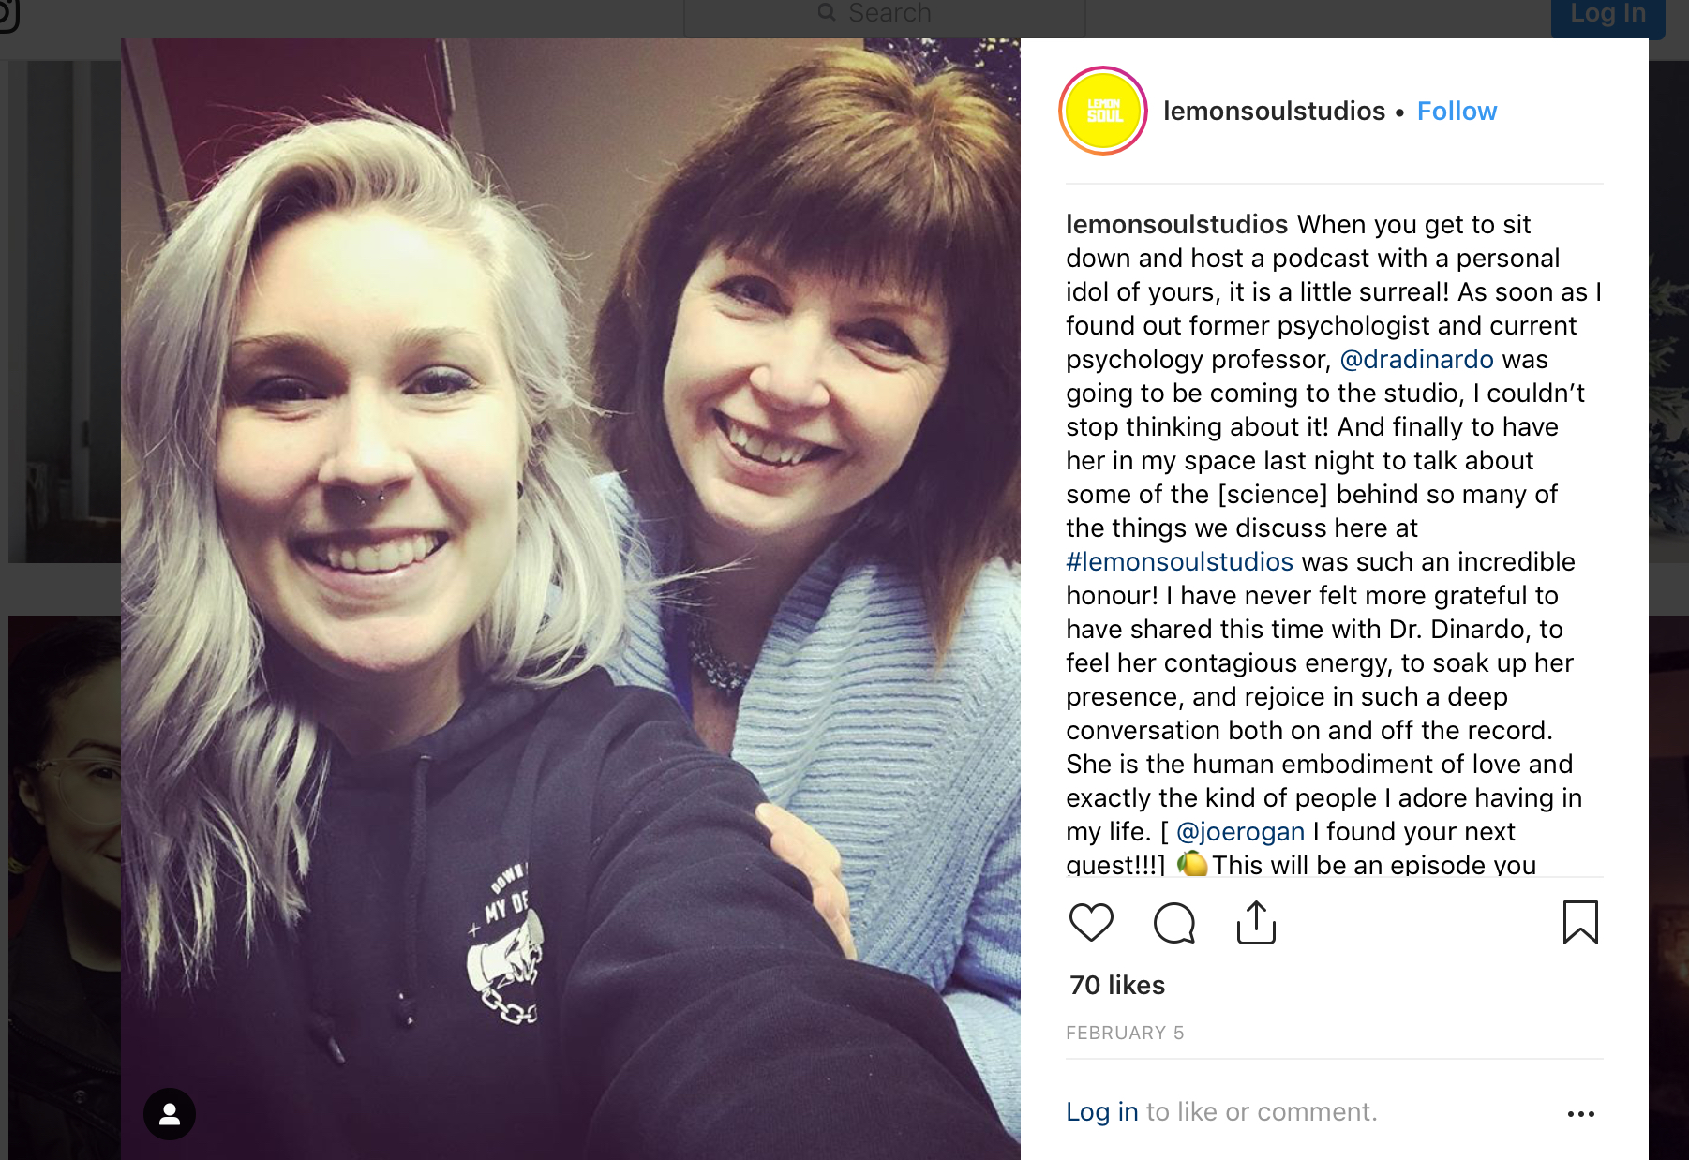Image resolution: width=1689 pixels, height=1160 pixels.
Task: Like the post with the heart icon
Action: pyautogui.click(x=1091, y=923)
